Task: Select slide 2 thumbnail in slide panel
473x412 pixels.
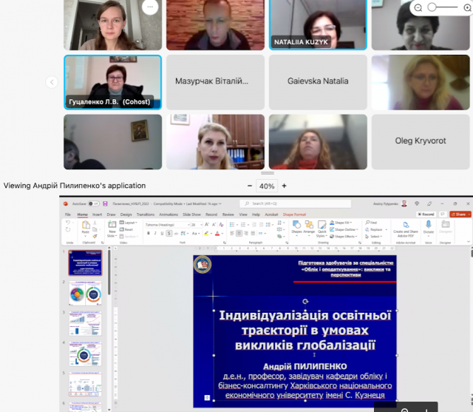Action: click(x=86, y=294)
